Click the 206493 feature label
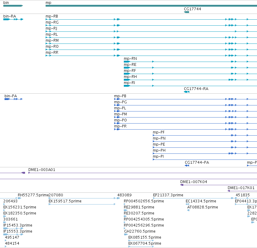The height and width of the screenshot is (248, 257). coord(10,201)
